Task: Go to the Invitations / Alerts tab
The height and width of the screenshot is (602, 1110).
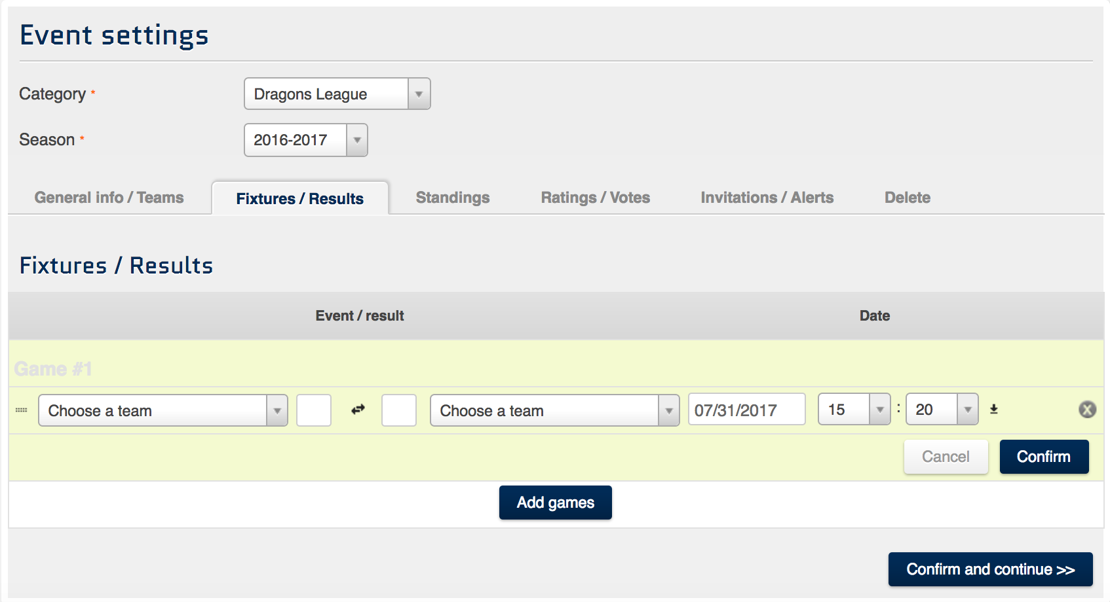Action: pos(767,198)
